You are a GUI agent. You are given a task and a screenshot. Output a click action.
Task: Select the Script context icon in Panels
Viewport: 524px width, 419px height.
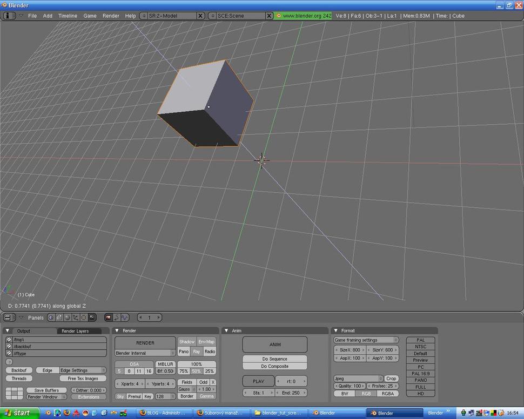[59, 317]
